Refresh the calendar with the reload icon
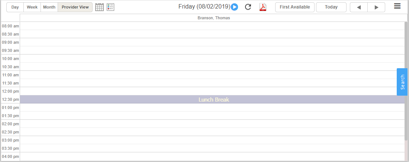This screenshot has height=162, width=409. [x=248, y=7]
